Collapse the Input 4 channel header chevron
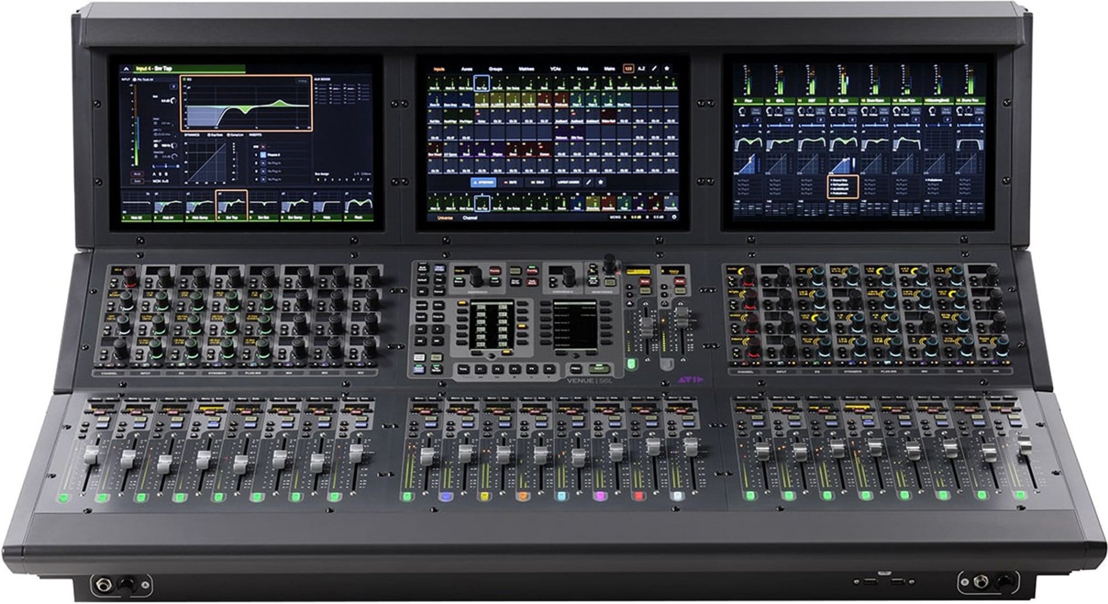 pos(127,69)
